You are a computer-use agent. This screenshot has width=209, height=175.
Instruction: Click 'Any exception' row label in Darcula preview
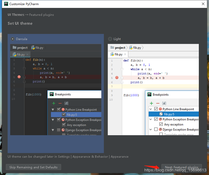click(76, 125)
